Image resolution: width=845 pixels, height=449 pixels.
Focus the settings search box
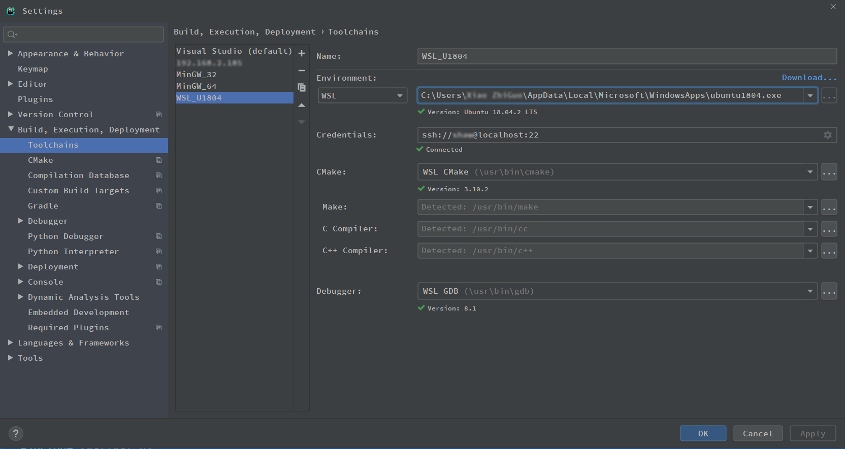coord(84,34)
